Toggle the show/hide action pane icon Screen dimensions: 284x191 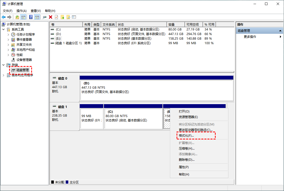37,17
